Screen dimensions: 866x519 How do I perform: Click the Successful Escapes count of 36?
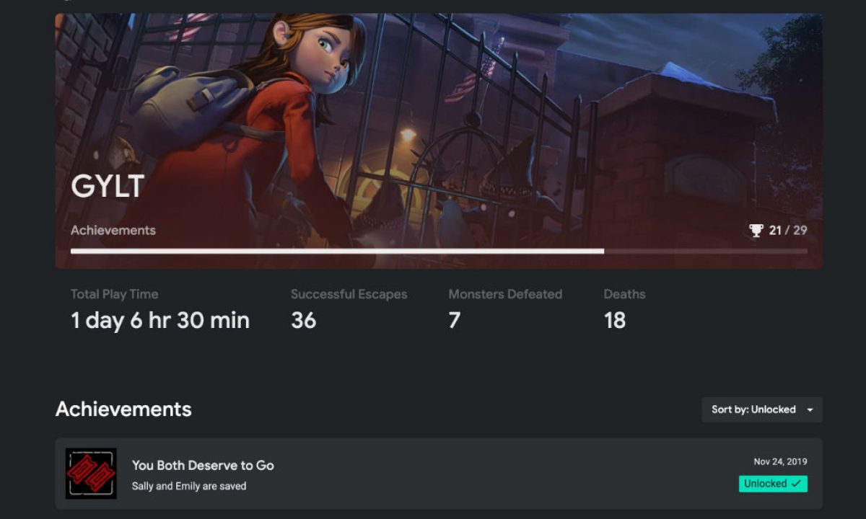(304, 321)
